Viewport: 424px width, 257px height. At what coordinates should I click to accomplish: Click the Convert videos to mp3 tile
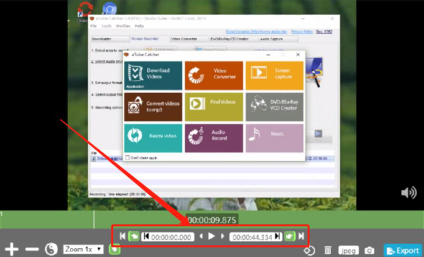(x=153, y=107)
